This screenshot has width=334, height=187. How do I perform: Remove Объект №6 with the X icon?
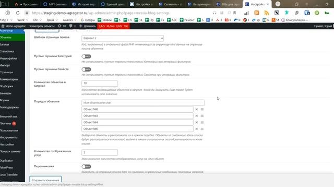click(x=196, y=109)
